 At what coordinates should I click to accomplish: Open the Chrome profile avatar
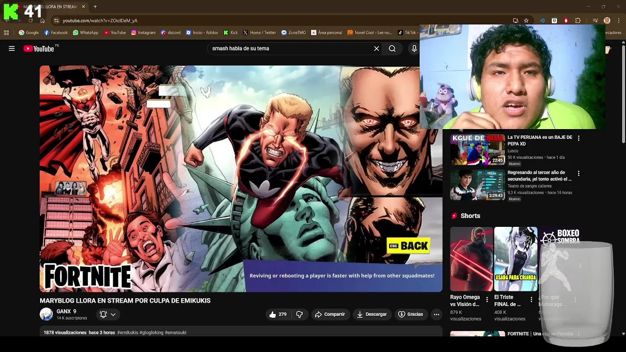[x=607, y=21]
